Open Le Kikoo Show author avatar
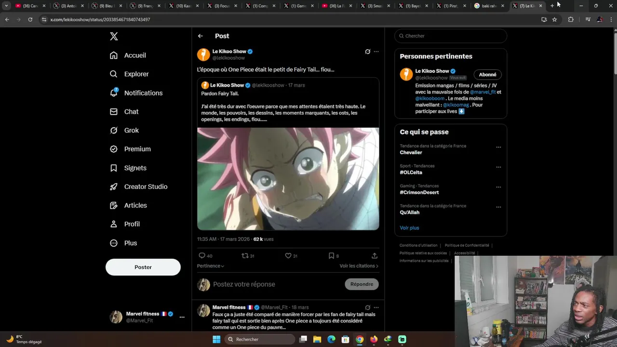The width and height of the screenshot is (617, 347). point(203,54)
